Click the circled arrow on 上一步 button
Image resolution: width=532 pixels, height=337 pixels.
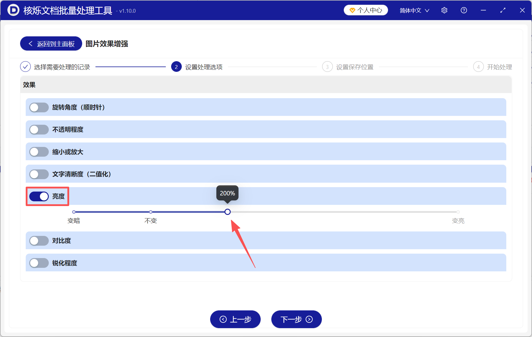(223, 320)
